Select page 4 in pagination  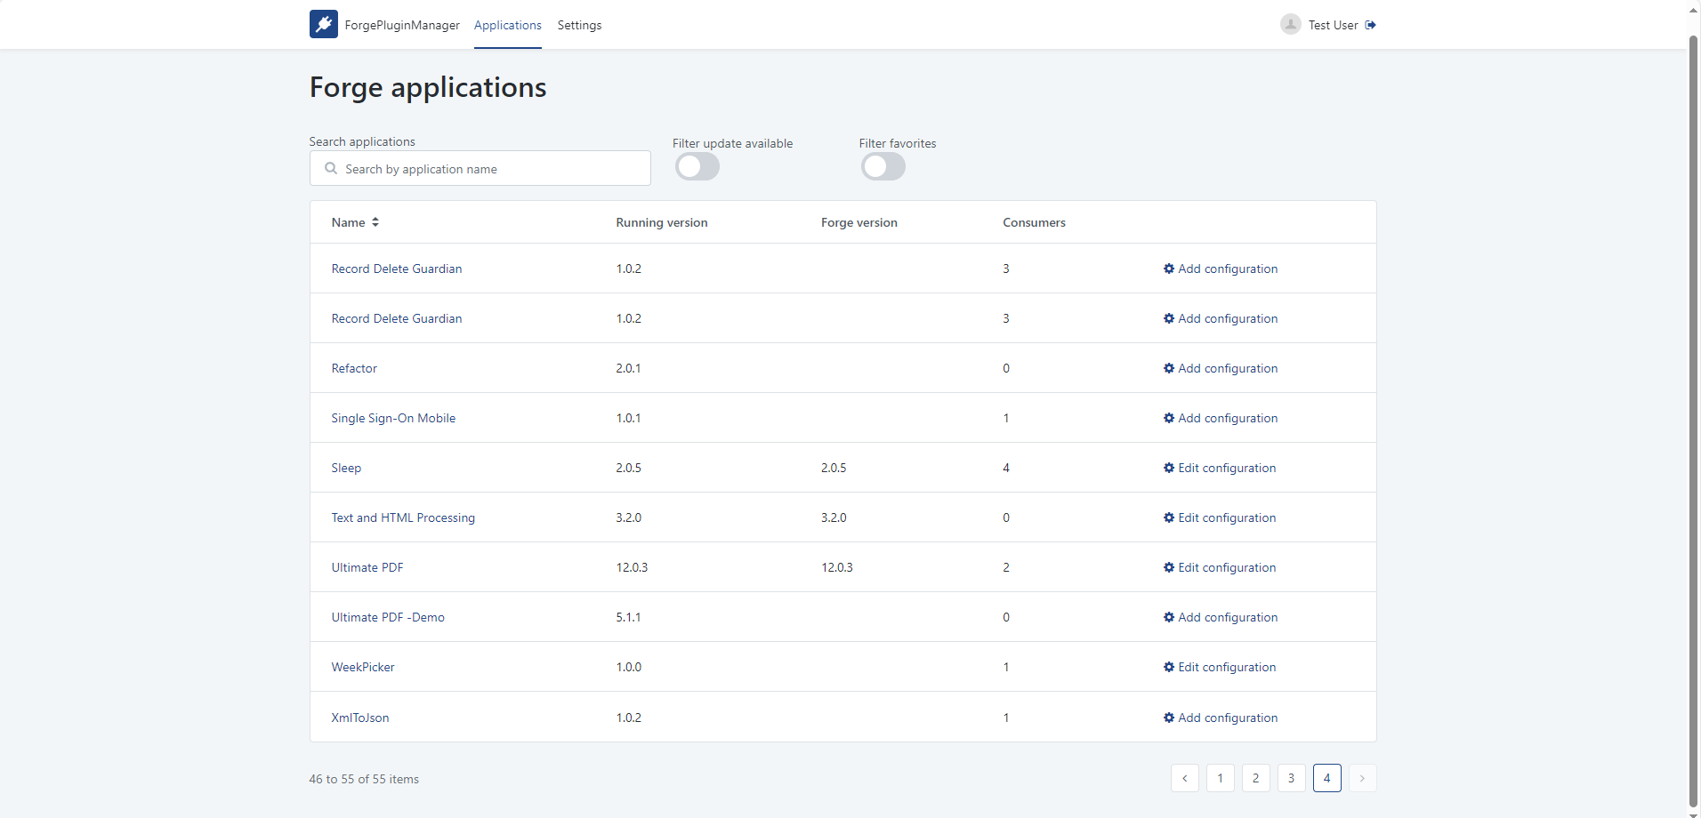click(x=1327, y=778)
